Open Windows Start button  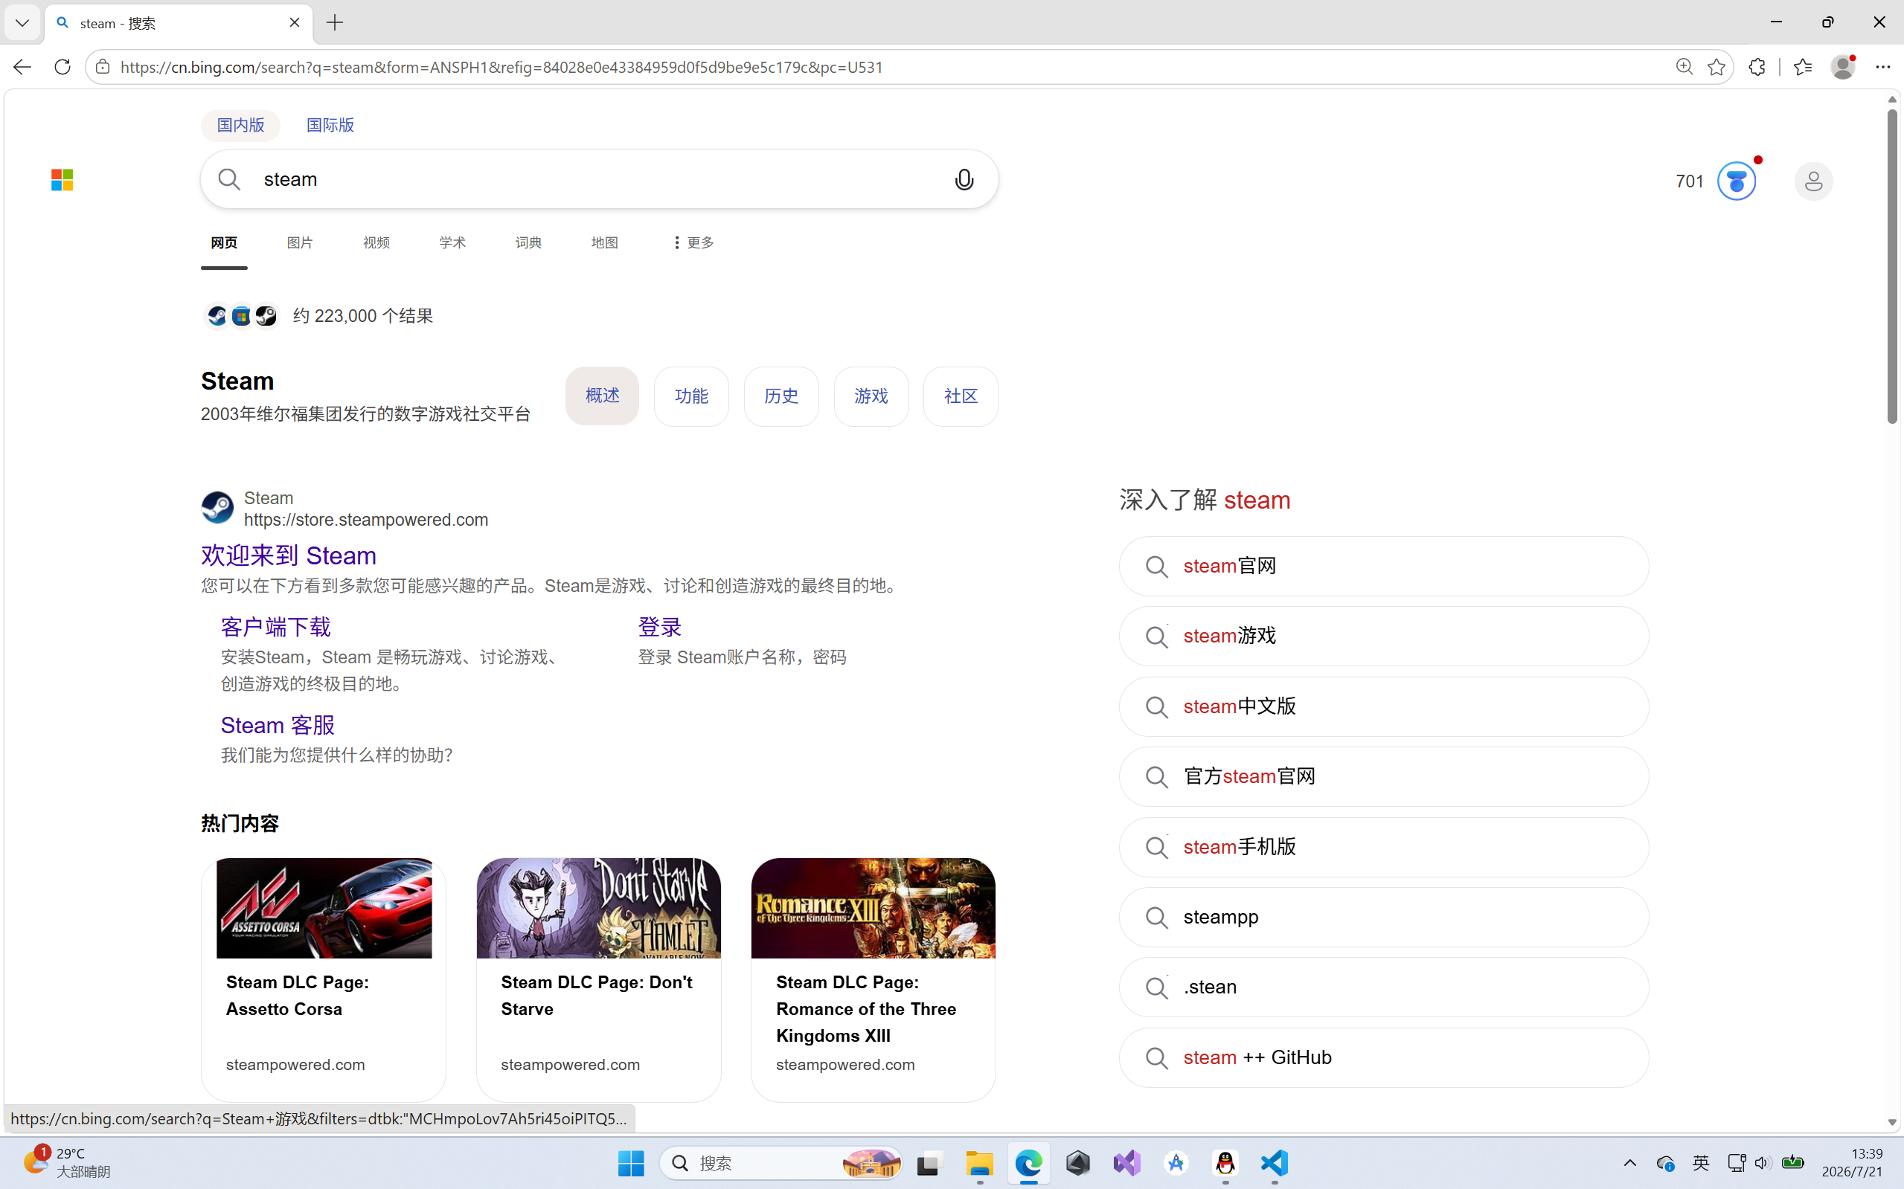point(631,1163)
